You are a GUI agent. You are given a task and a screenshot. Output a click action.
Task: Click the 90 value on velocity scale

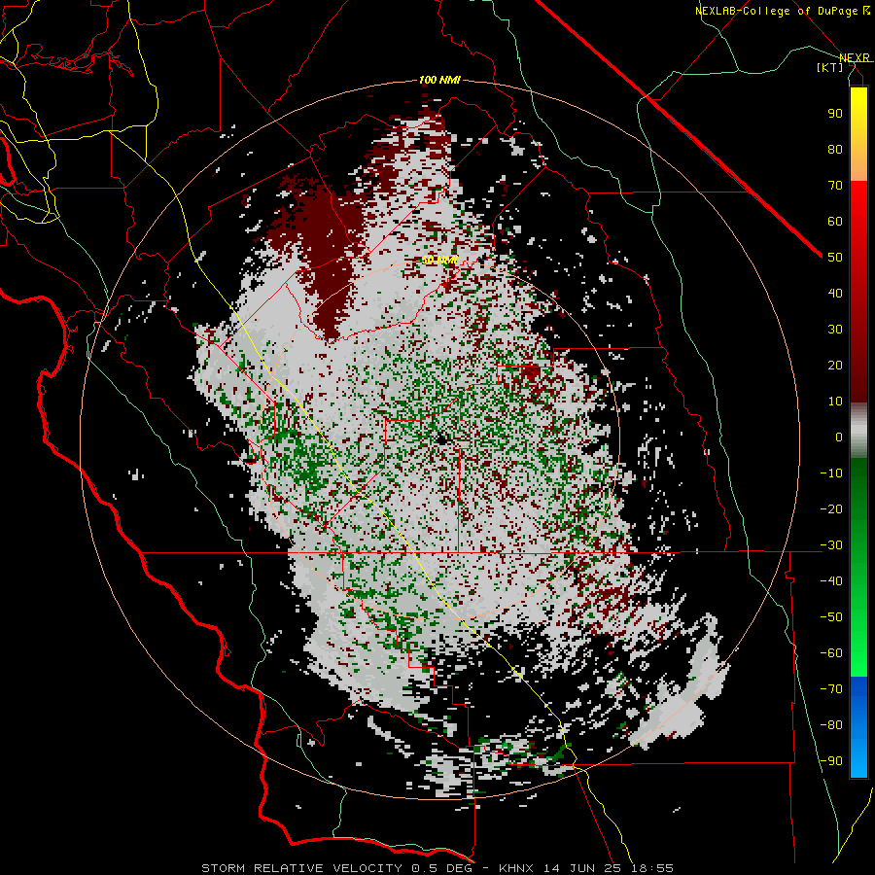pyautogui.click(x=835, y=114)
